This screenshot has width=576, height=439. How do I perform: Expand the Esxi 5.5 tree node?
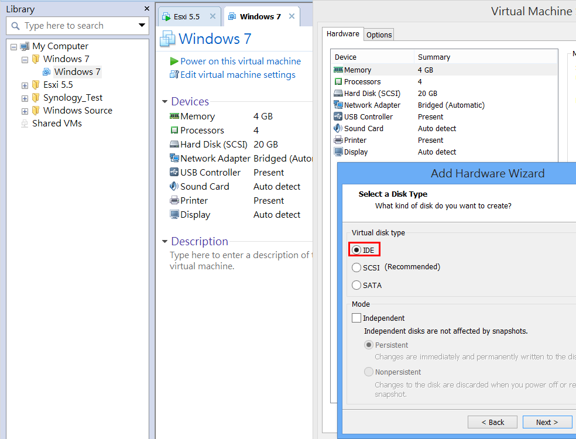25,85
